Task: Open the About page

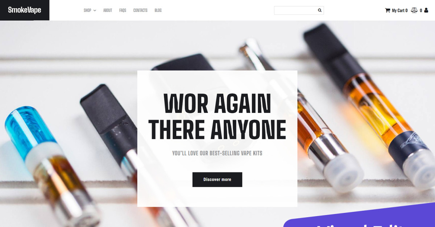Action: (x=108, y=10)
